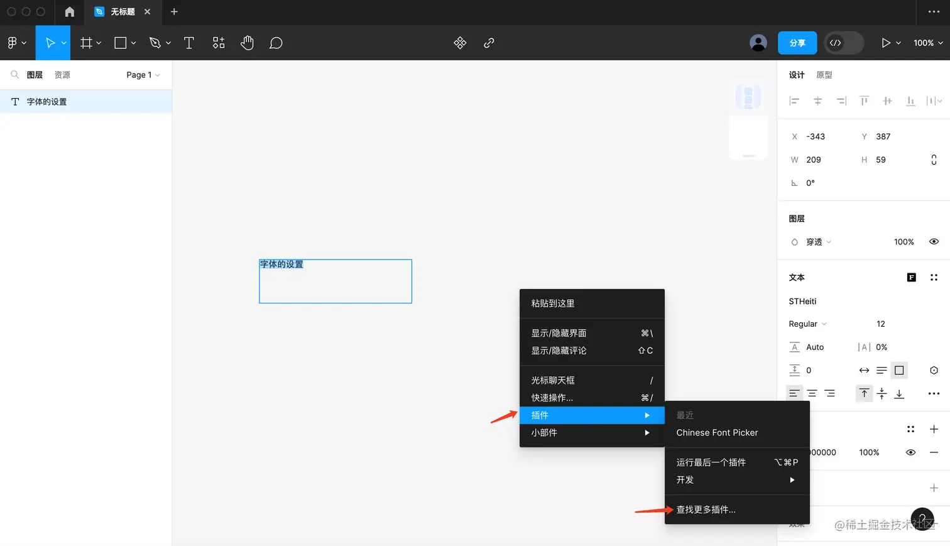Screen dimensions: 950x546
Task: Open the zoom 100% dropdown in toolbar
Action: pos(928,43)
